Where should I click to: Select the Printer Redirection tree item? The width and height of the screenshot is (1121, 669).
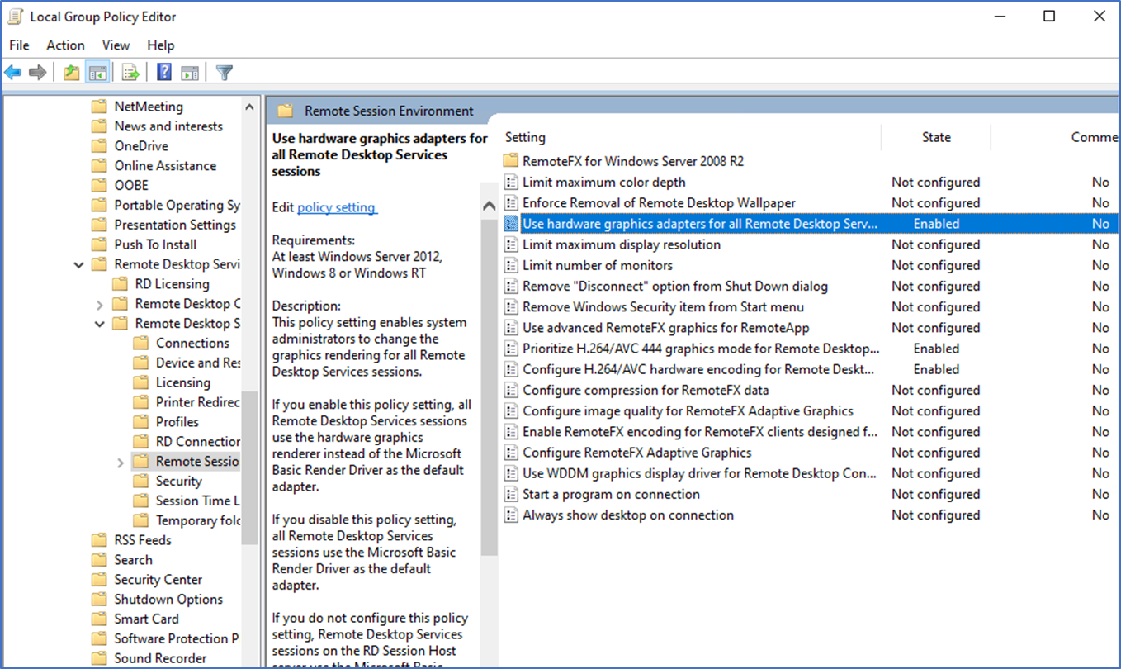point(198,403)
